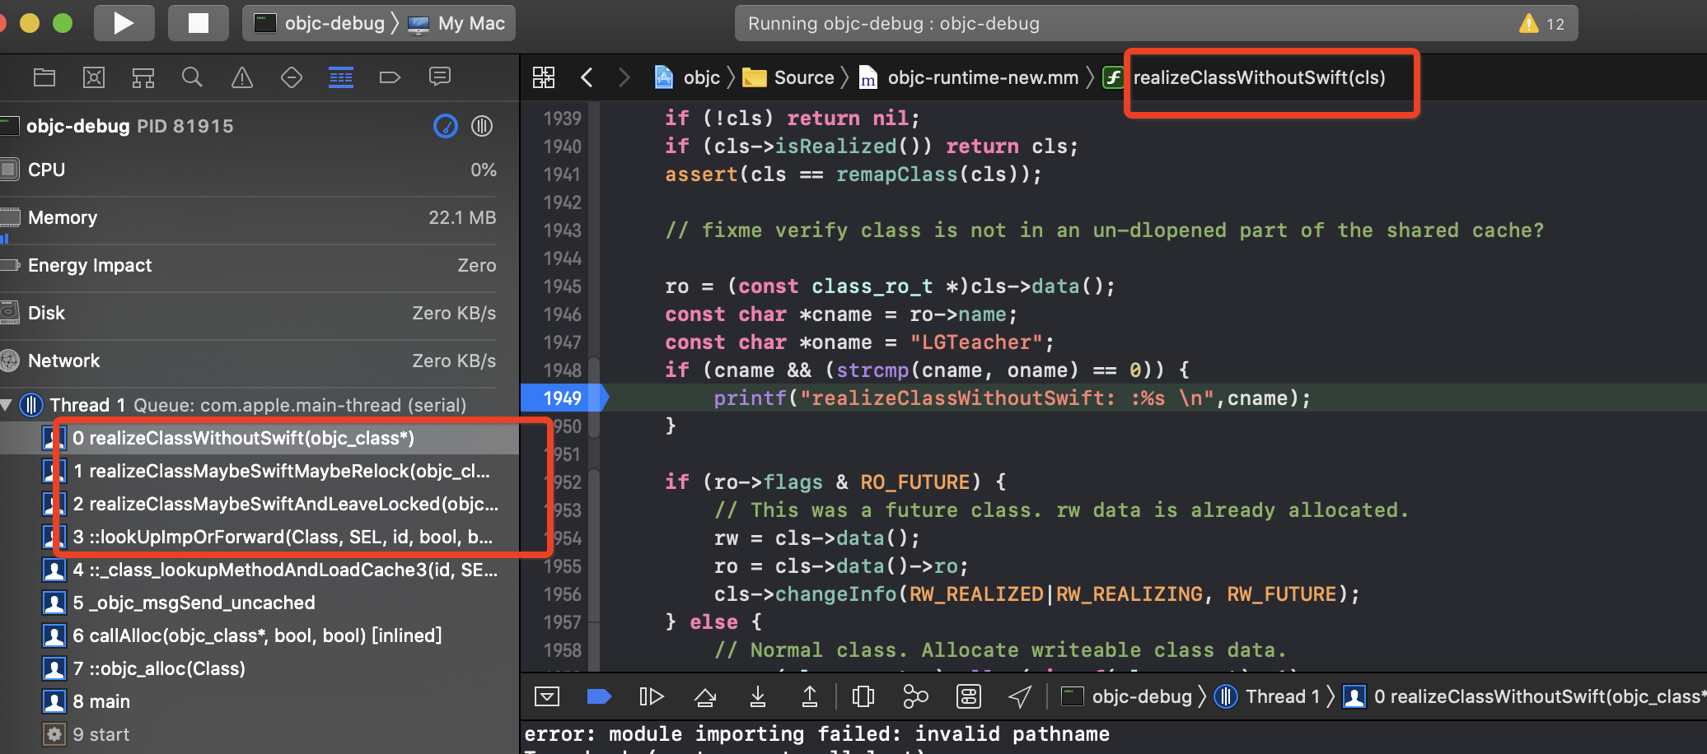Open the Breakpoint navigator icon
This screenshot has width=1707, height=754.
(390, 77)
